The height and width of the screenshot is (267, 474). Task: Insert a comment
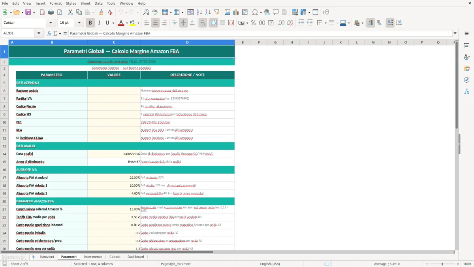pos(276,12)
